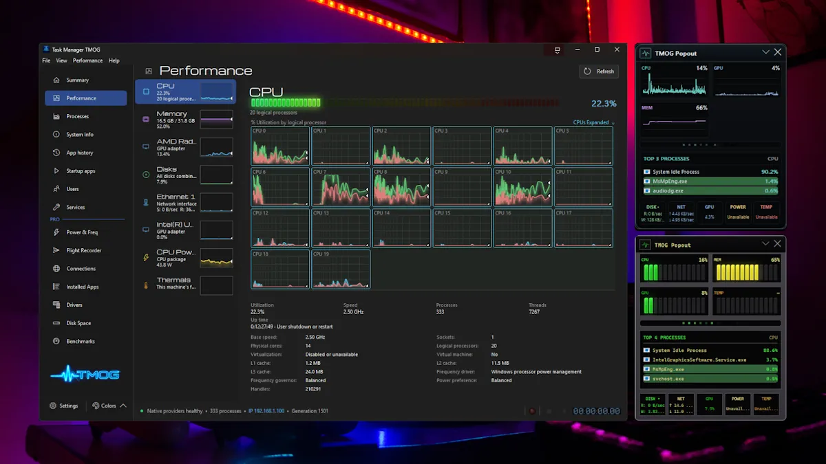Select the Processes icon in the sidebar

56,116
